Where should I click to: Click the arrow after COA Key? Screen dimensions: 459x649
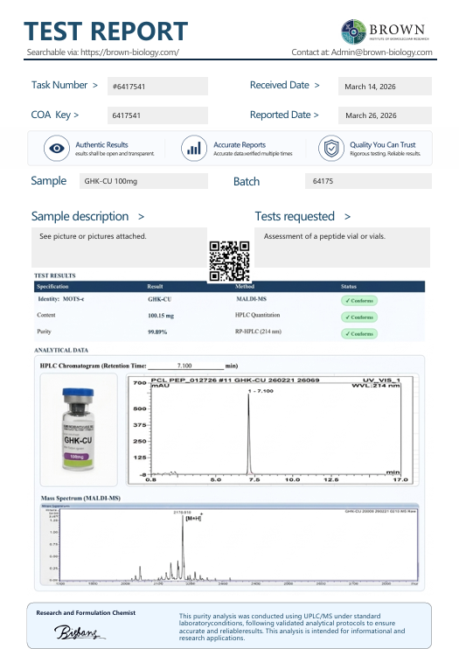point(76,115)
